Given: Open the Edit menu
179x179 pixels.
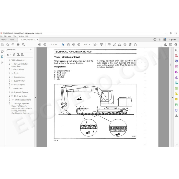Looking at the screenshot, I should point(5,36).
